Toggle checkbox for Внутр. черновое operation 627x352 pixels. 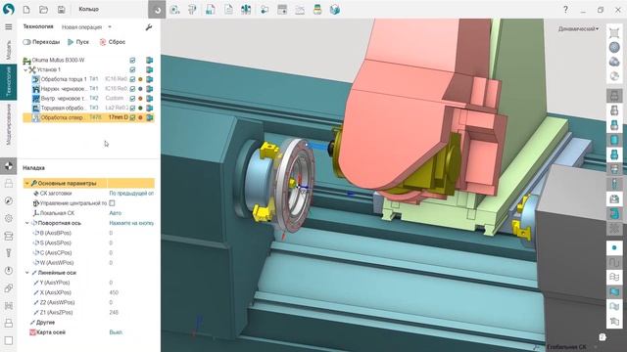tap(132, 98)
